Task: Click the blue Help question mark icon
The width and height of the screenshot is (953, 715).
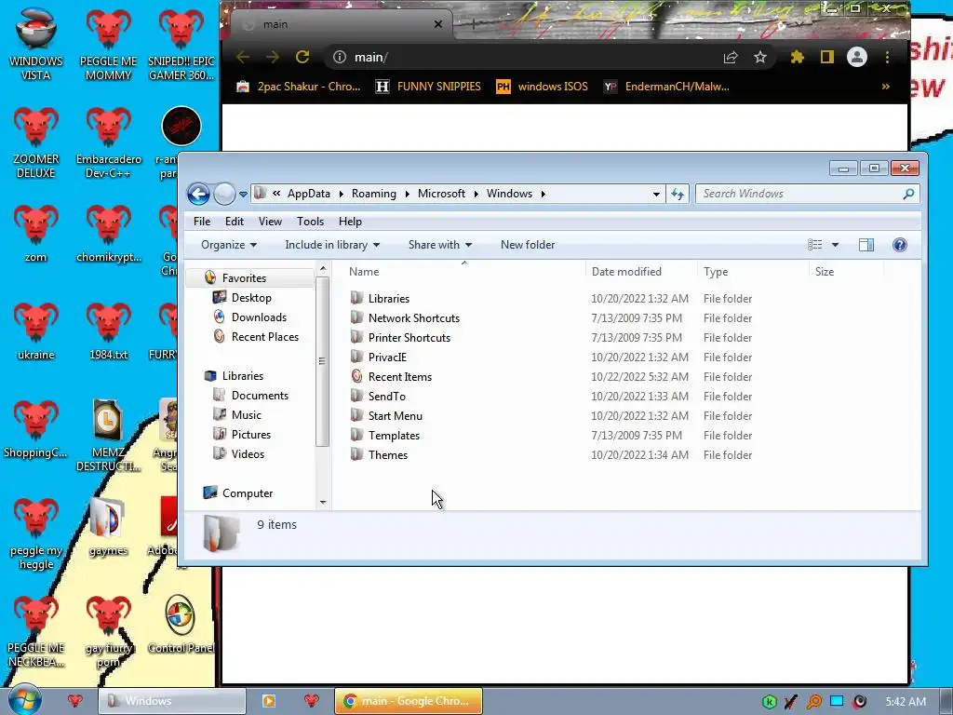Action: pyautogui.click(x=900, y=245)
